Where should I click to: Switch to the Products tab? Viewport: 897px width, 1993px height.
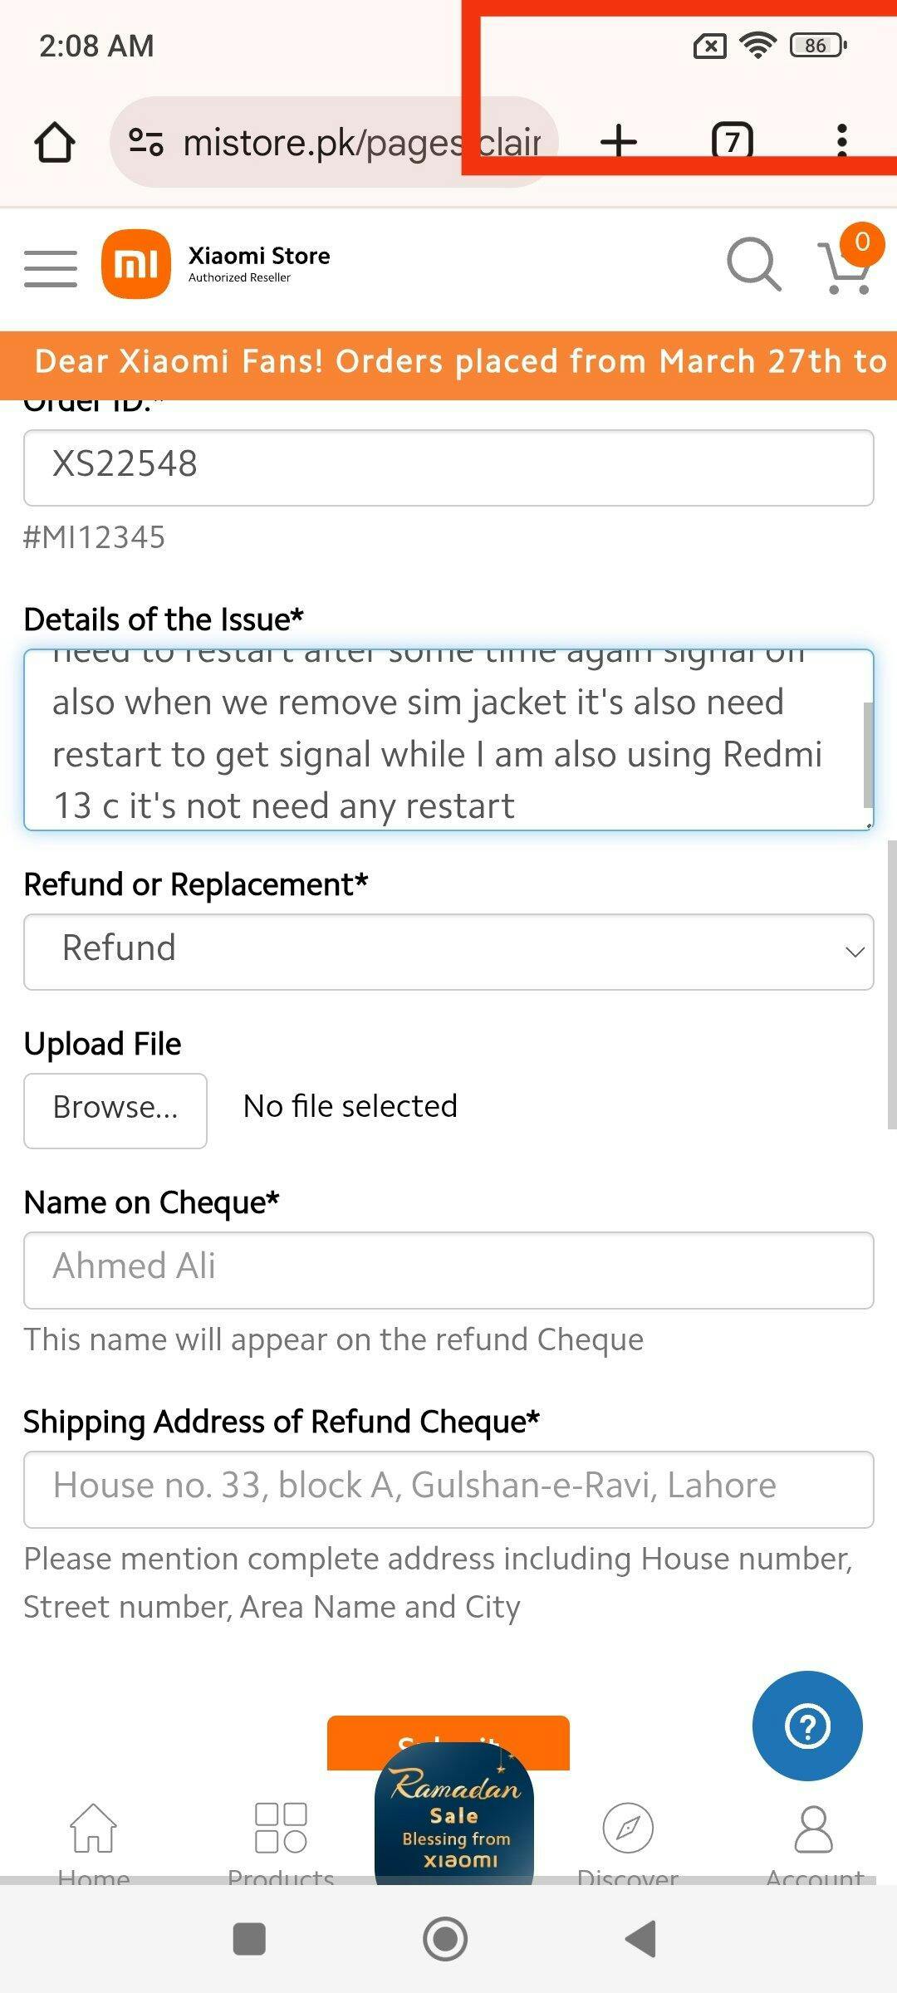[x=281, y=1839]
